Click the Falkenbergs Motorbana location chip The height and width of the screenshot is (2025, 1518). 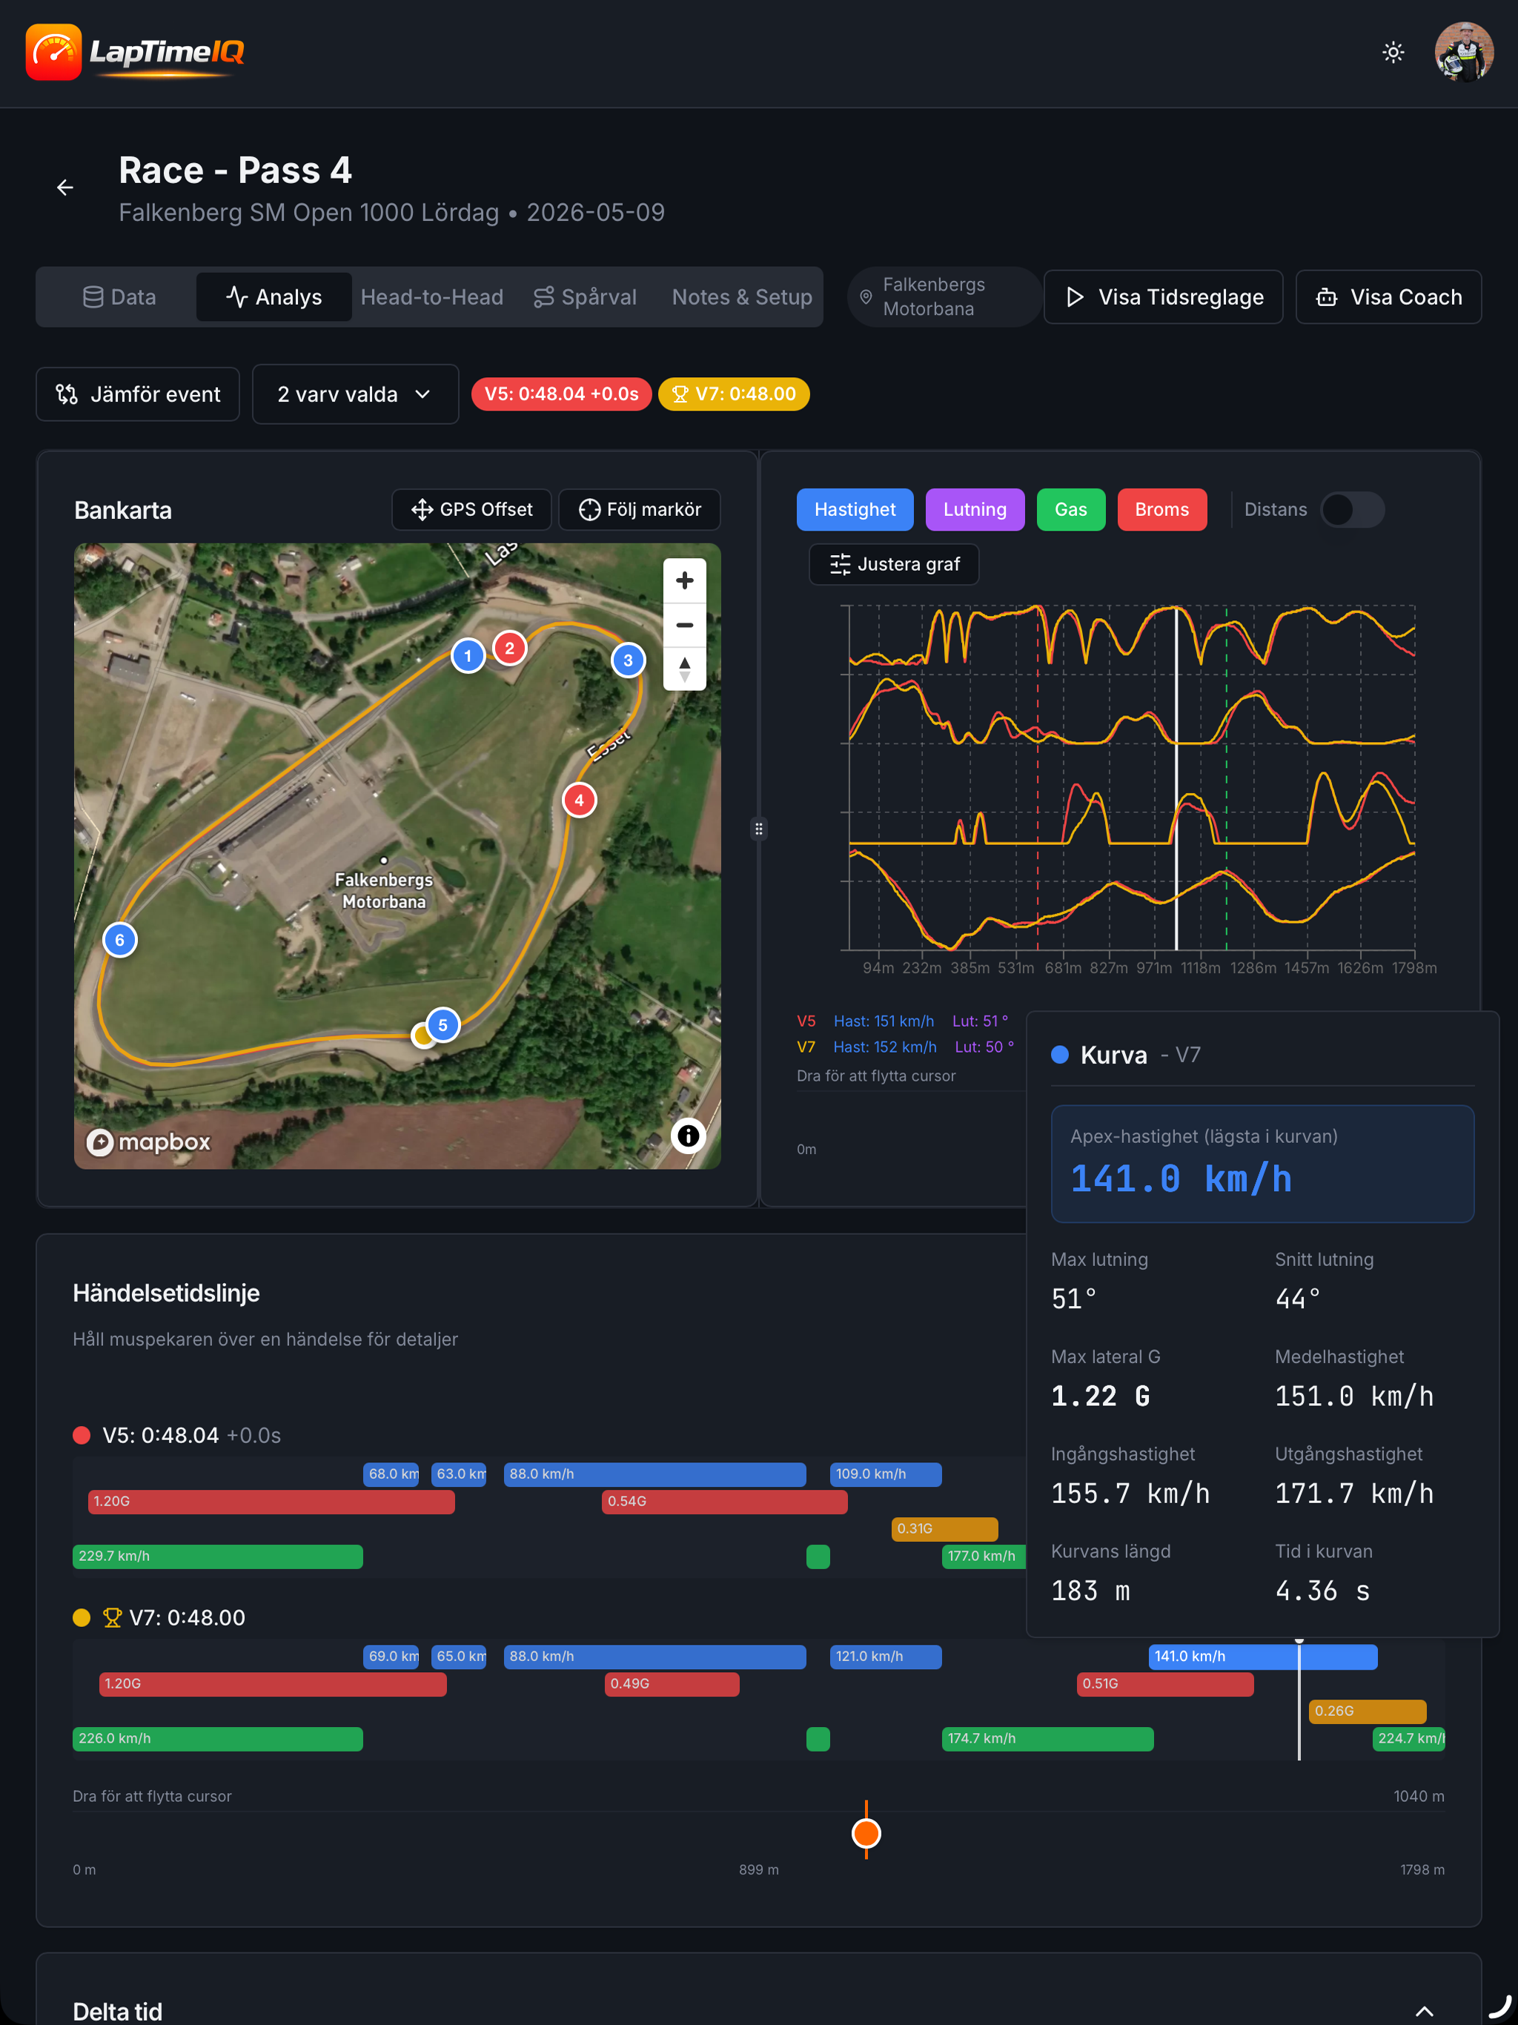944,296
